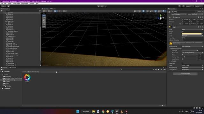Toggle the Static checkbox in Inspector

tap(197, 12)
